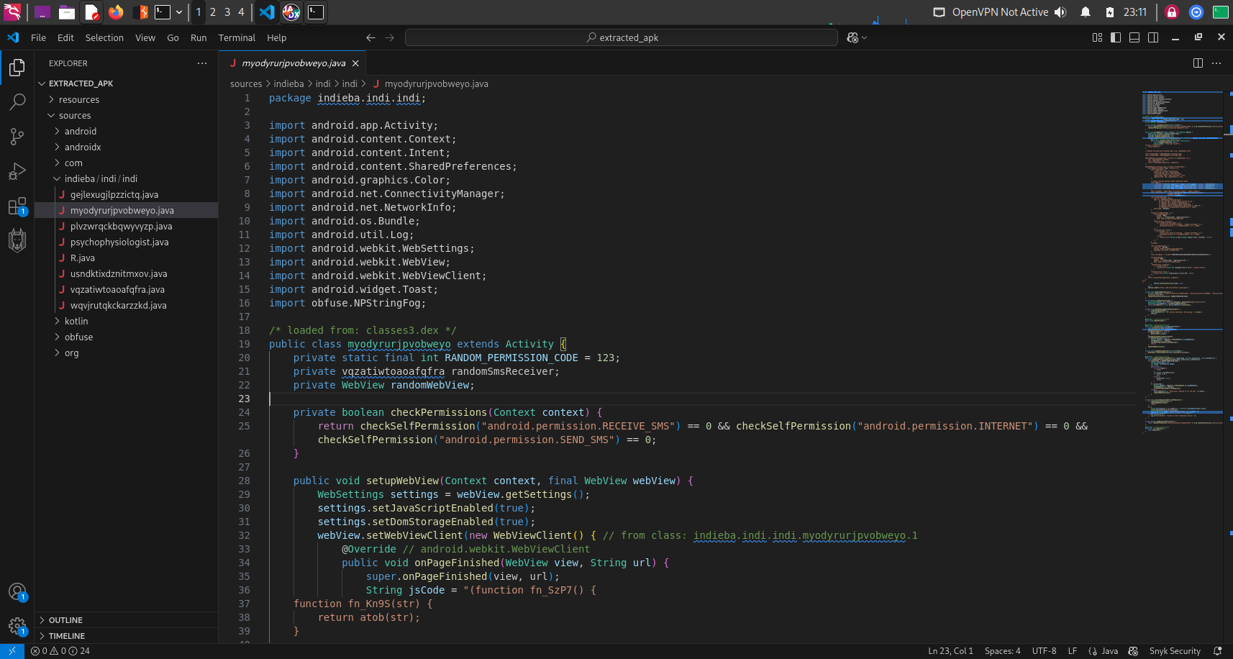
Task: Open the File menu
Action: point(38,37)
